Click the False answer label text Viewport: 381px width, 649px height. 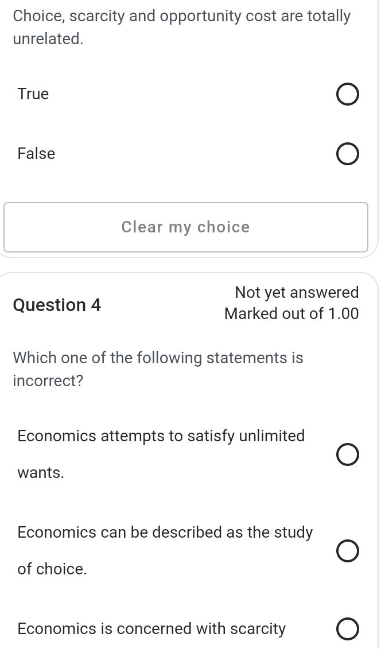pos(36,153)
